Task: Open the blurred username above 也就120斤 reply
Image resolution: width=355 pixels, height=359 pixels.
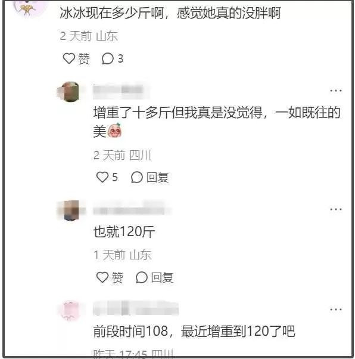Action: (130, 209)
